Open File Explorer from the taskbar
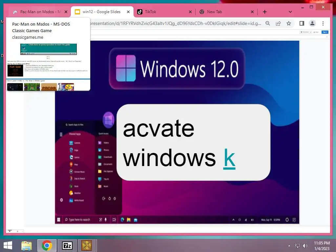The height and width of the screenshot is (252, 336). pyautogui.click(x=27, y=245)
